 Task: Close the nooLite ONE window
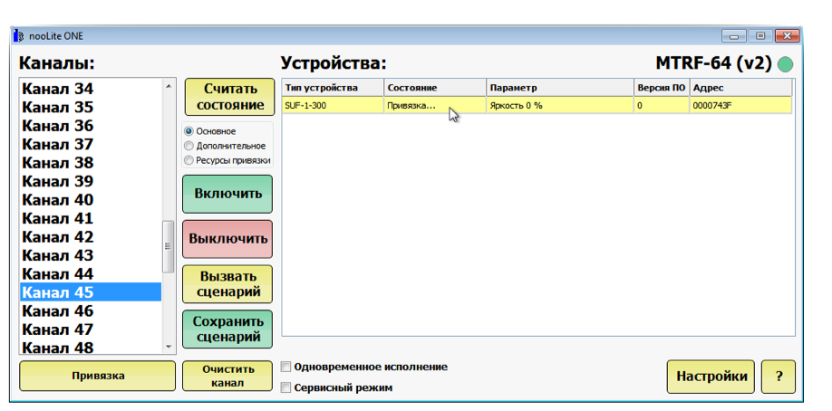[x=787, y=36]
